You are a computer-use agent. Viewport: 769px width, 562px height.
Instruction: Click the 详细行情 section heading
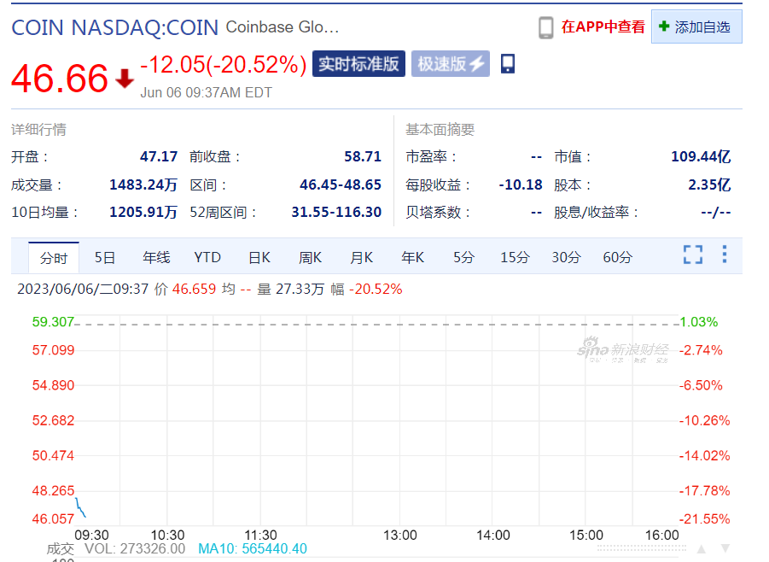(x=38, y=130)
